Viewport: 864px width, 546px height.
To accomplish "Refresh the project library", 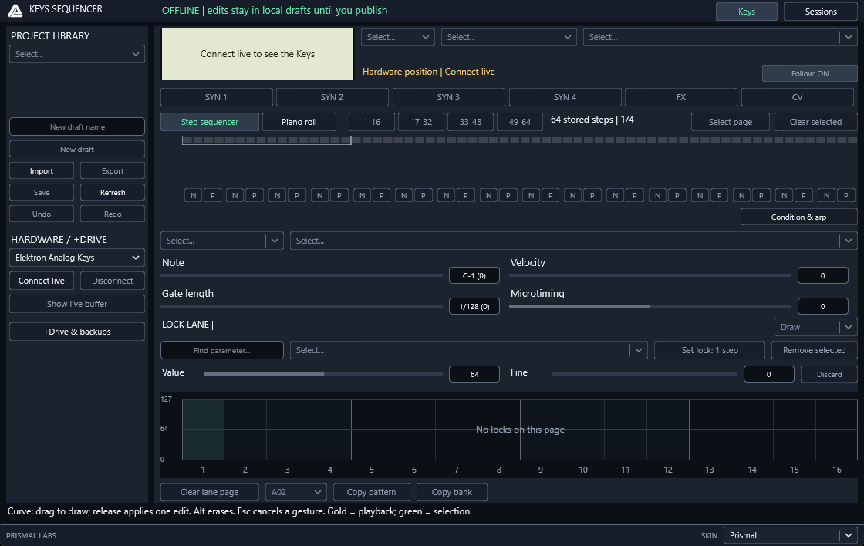I will (113, 192).
